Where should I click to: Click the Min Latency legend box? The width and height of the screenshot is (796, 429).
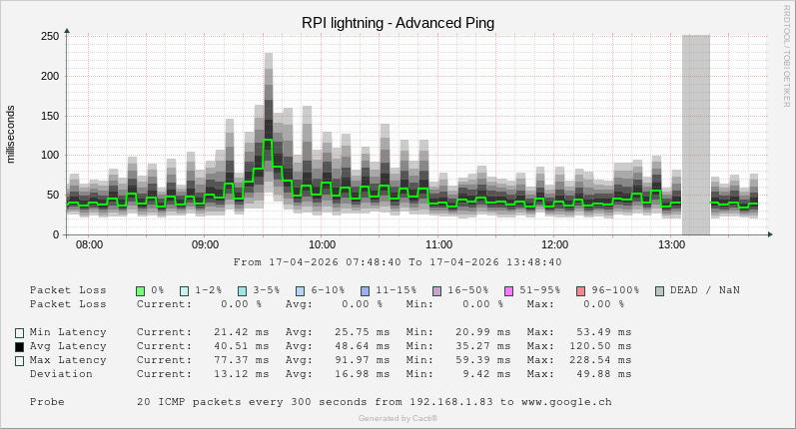coord(19,333)
